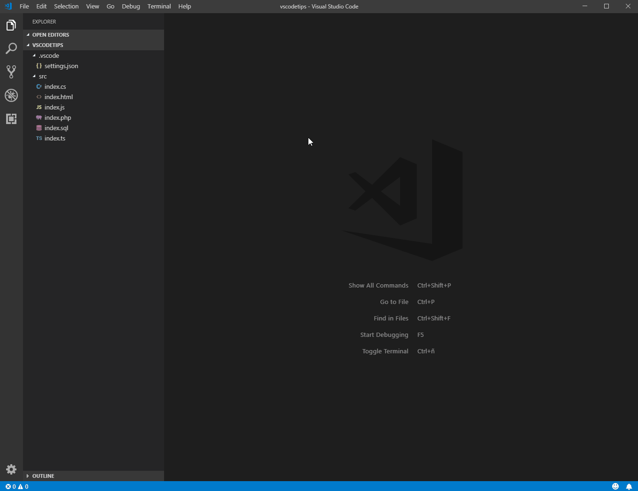
Task: Click the TS icon of index.ts
Action: coord(39,138)
